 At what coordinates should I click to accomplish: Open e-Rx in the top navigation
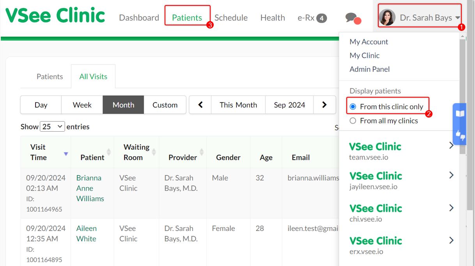pos(306,18)
